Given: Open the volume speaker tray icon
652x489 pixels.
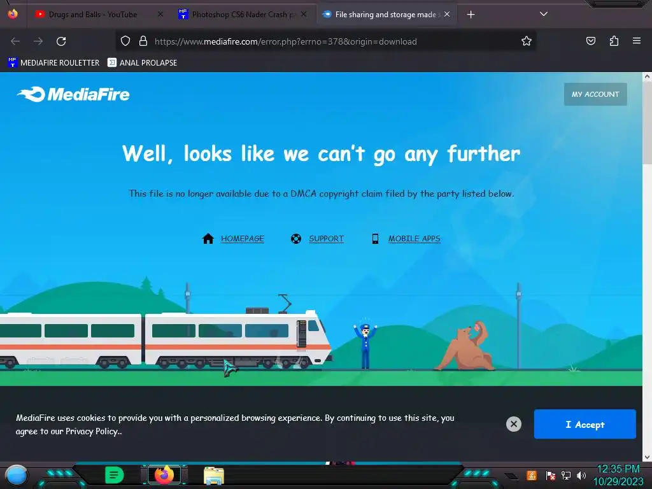Looking at the screenshot, I should tap(581, 475).
